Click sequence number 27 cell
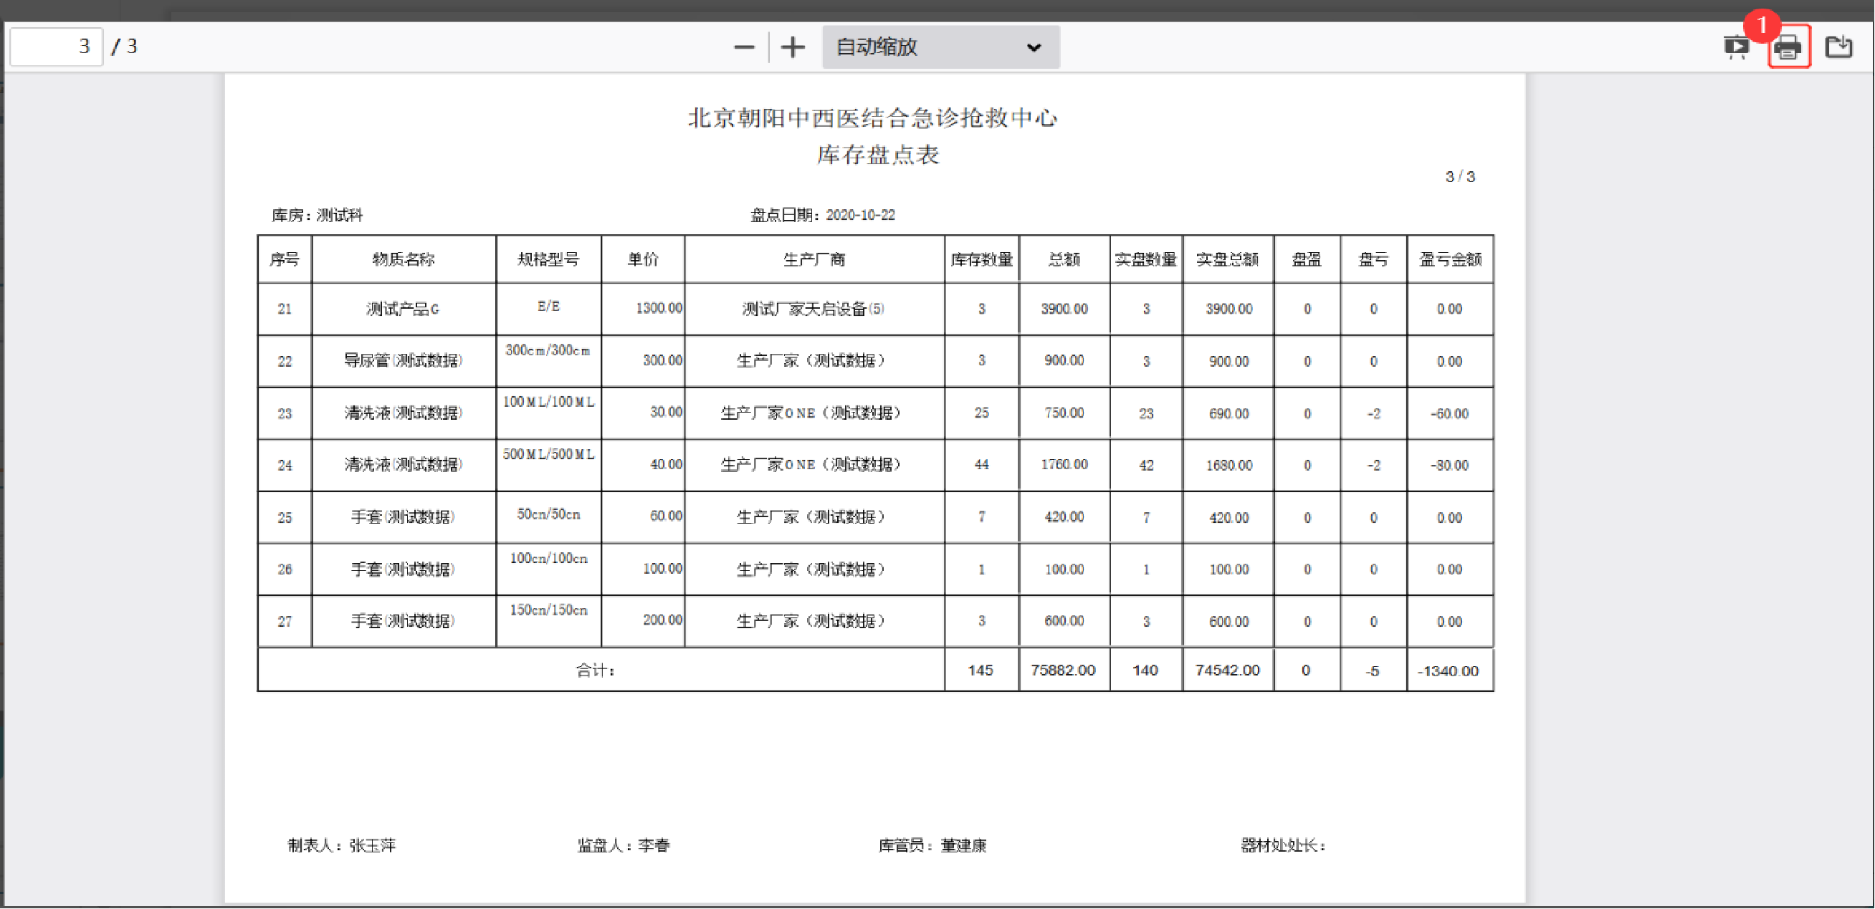This screenshot has width=1875, height=909. [285, 622]
